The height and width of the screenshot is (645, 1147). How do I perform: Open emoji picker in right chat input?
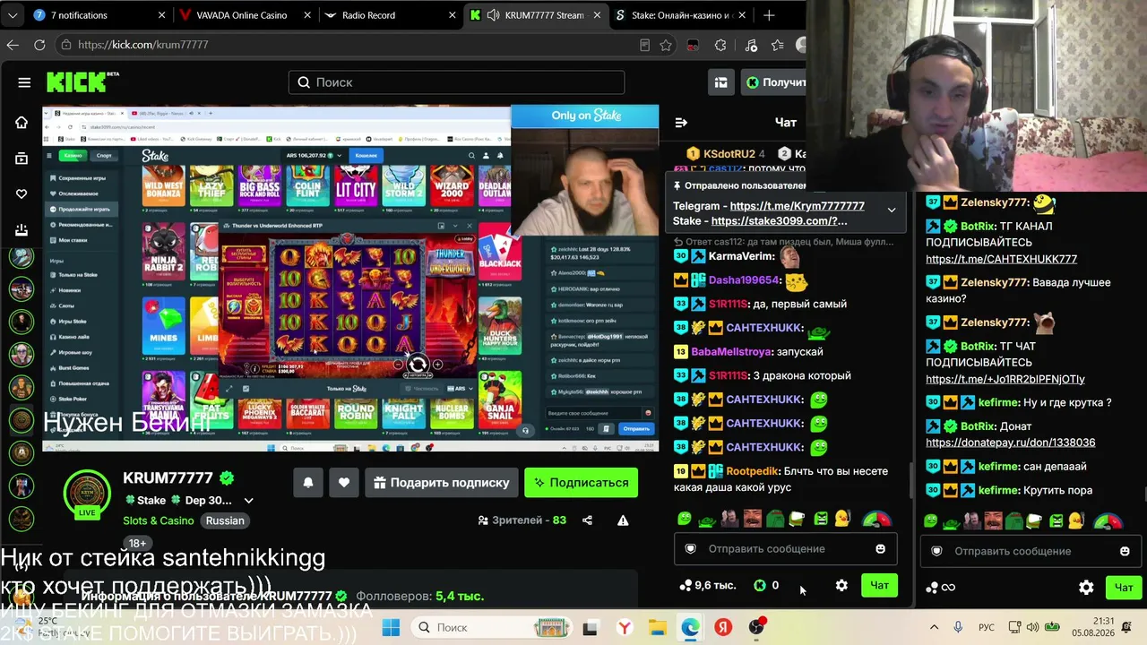coord(1125,551)
